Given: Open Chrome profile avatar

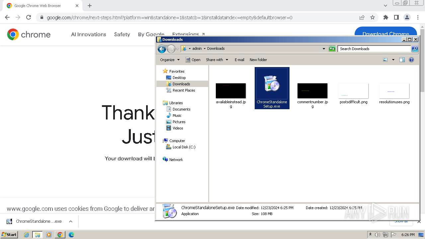Looking at the screenshot, I should coord(407,18).
